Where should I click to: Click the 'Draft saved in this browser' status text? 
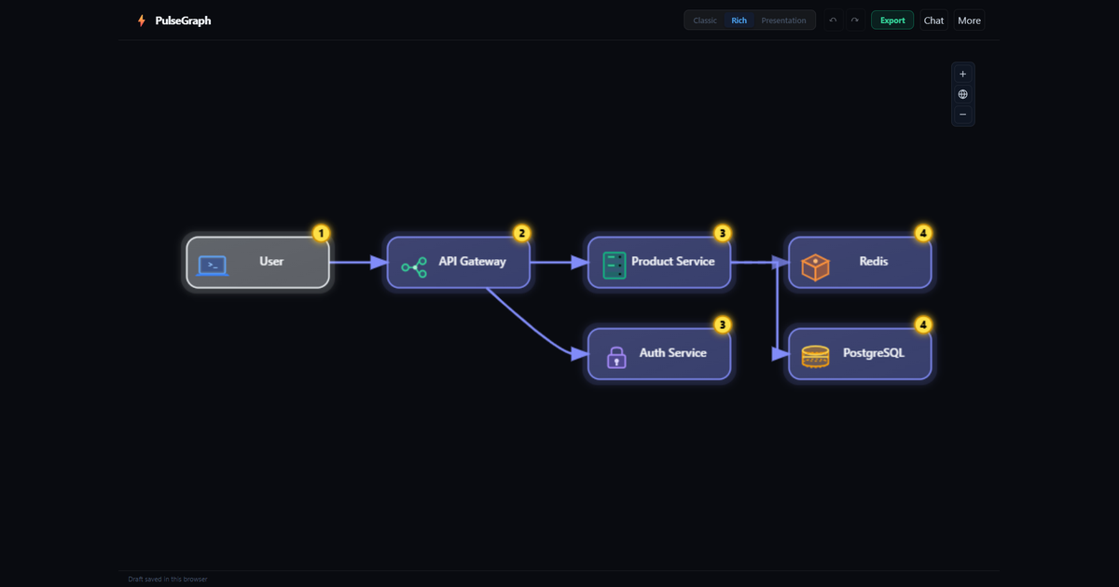pyautogui.click(x=168, y=580)
